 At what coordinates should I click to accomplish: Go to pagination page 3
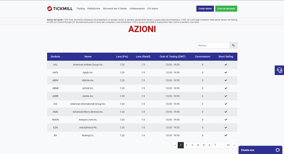192,145
